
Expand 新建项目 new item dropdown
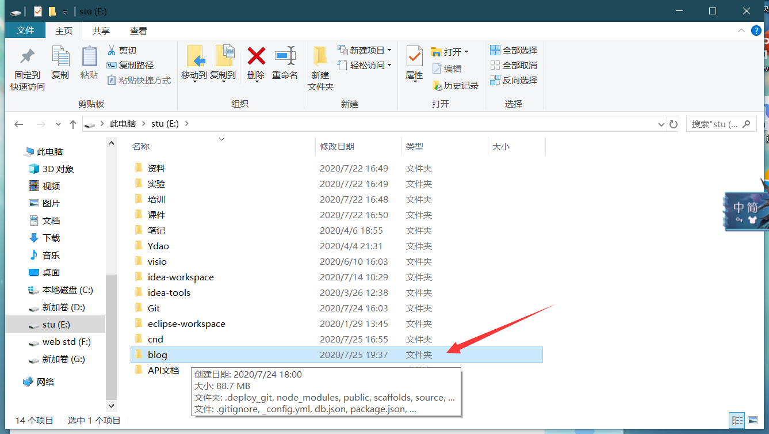pyautogui.click(x=389, y=51)
